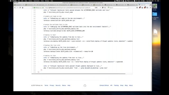
Task: Open the Bookmarks menu
Action: [x=36, y=1]
